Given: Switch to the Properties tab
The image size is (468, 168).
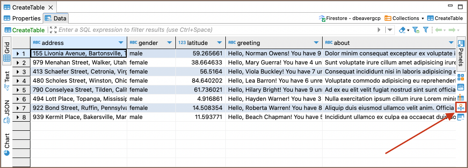Looking at the screenshot, I should pos(22,18).
